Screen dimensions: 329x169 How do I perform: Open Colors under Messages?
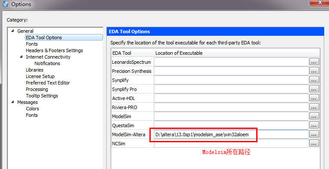(x=33, y=109)
